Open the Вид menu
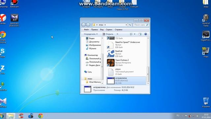The width and height of the screenshot is (211, 119). [102, 29]
